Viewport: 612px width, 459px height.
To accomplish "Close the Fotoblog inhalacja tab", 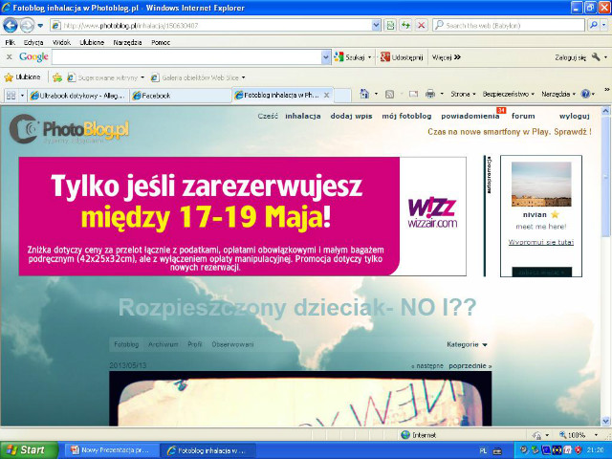I will 327,95.
